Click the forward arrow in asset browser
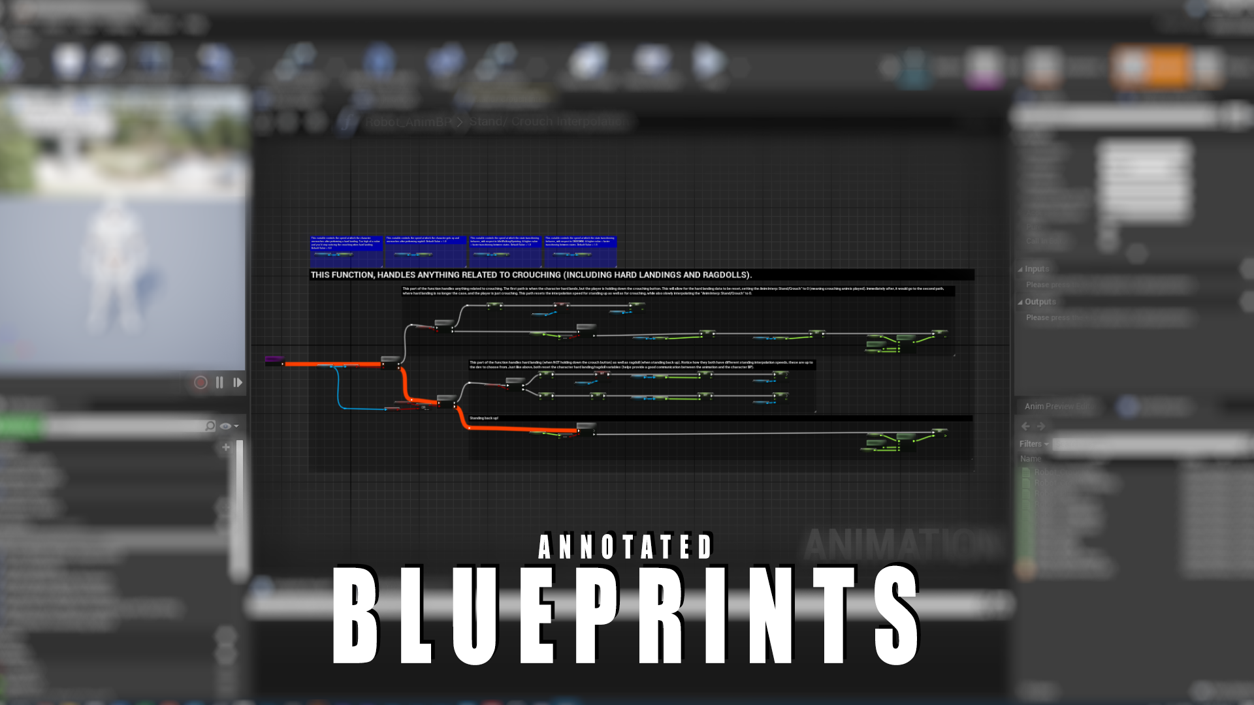 (x=1041, y=426)
